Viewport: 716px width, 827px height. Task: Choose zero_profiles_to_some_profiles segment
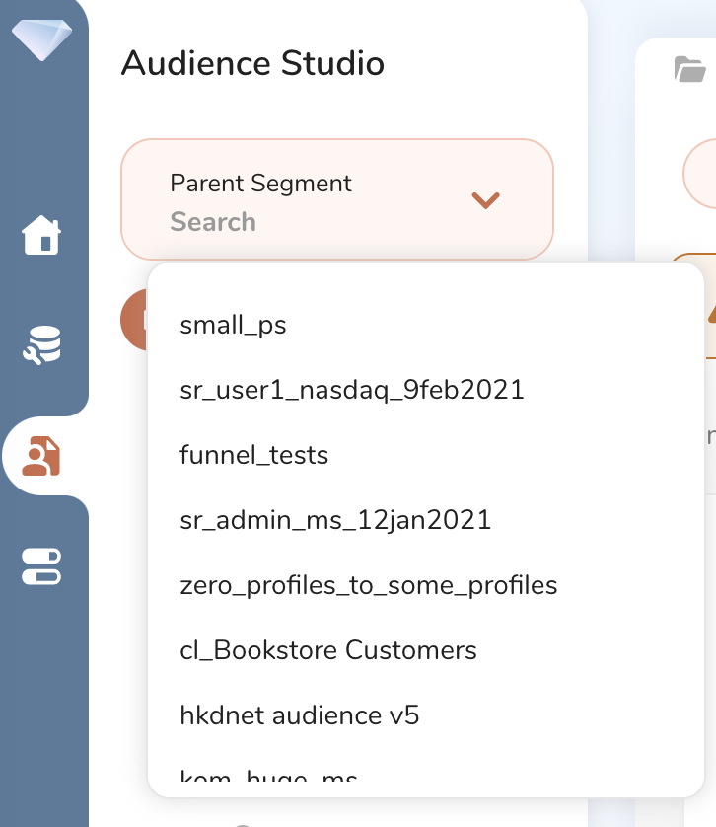click(369, 585)
